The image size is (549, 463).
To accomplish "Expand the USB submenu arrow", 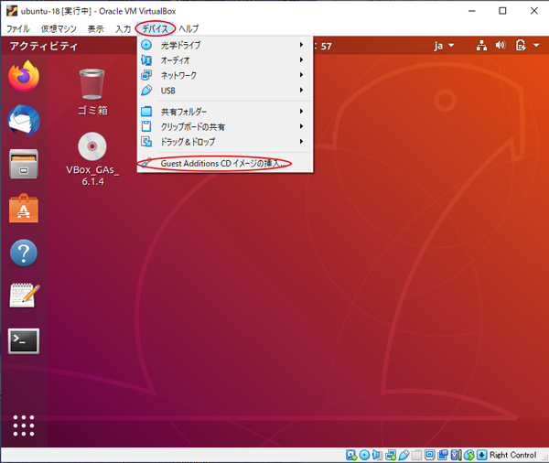I will [x=301, y=90].
